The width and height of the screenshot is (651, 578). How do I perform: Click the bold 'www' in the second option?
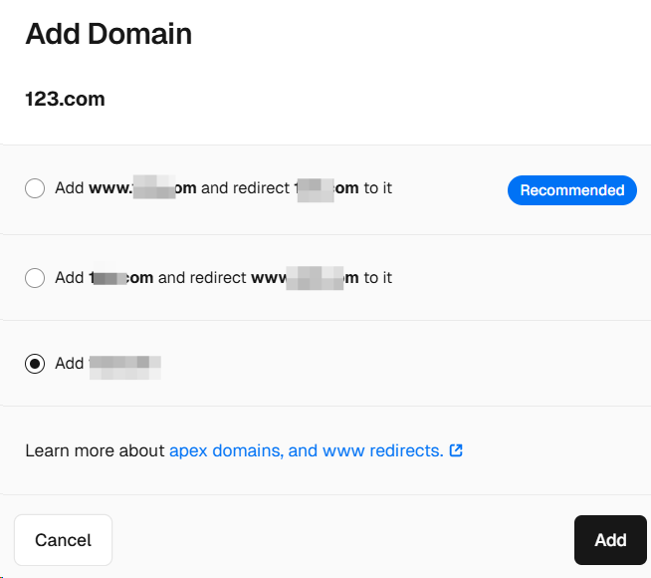coord(269,278)
